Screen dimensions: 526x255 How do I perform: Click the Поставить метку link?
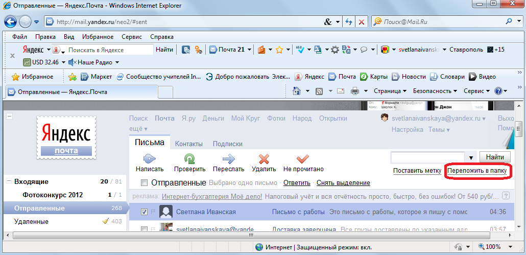pos(417,171)
